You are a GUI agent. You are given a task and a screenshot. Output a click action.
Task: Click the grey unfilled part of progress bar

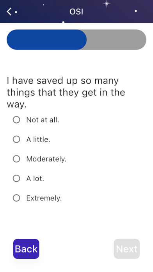(x=116, y=40)
